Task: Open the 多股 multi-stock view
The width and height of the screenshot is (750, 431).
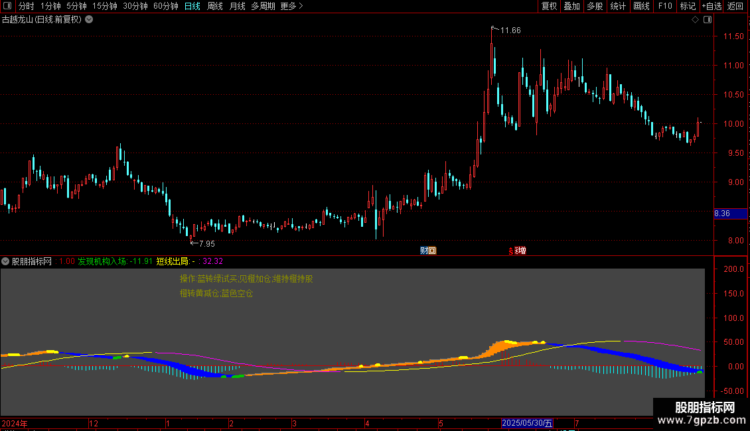Action: [x=595, y=6]
